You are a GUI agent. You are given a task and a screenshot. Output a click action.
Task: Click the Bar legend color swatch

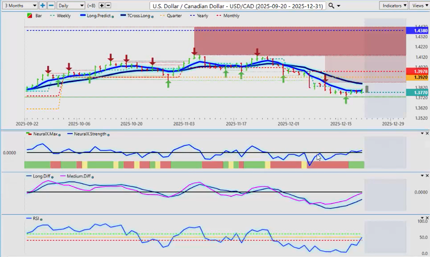(29, 16)
